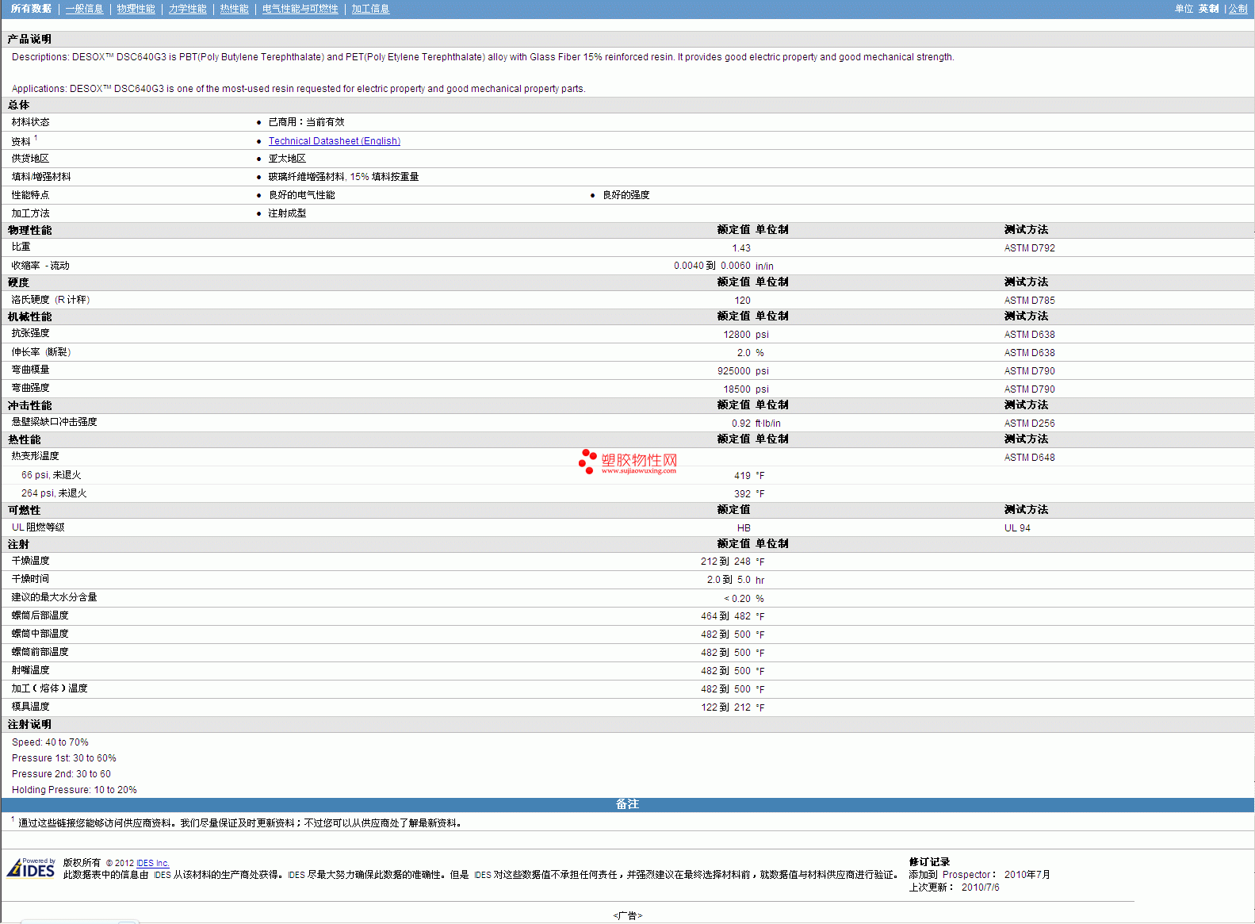Click the 弯曲强度 value 18500
Screen dimensions: 1255x924
pyautogui.click(x=737, y=389)
